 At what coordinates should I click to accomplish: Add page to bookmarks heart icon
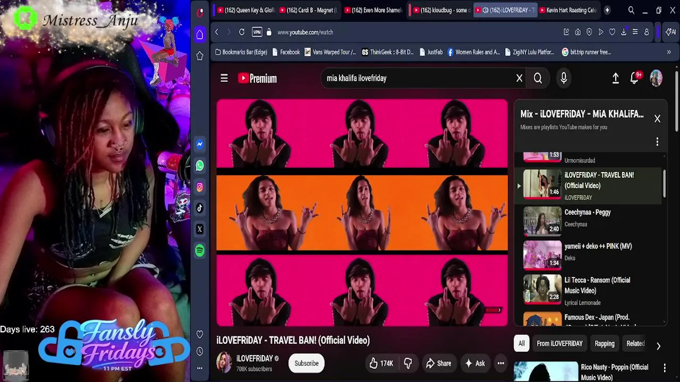pos(612,32)
